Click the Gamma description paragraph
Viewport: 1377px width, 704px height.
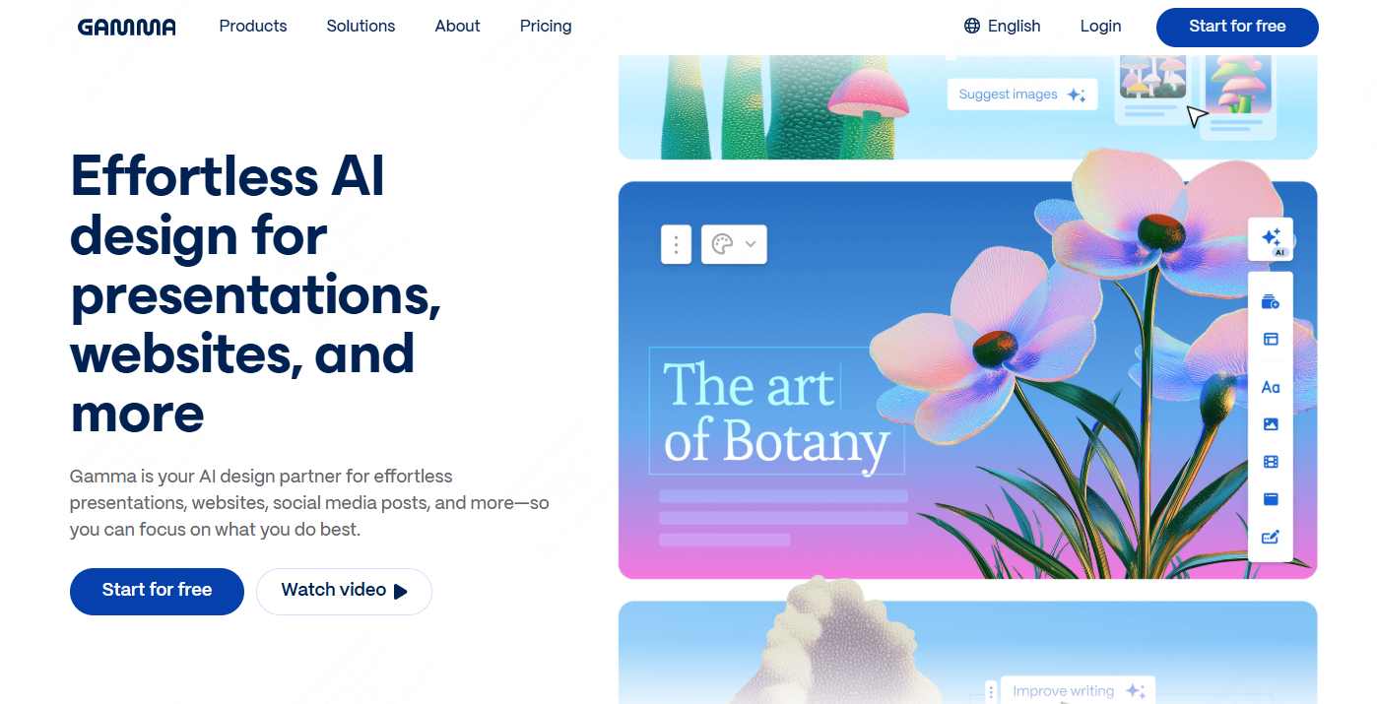point(309,503)
